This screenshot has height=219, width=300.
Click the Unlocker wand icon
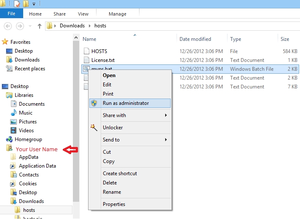pyautogui.click(x=94, y=128)
